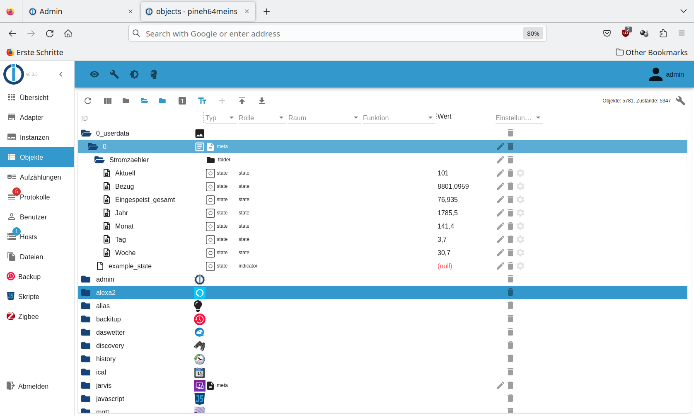The image size is (694, 416).
Task: Open the Firefox hamburger menu
Action: click(x=682, y=33)
